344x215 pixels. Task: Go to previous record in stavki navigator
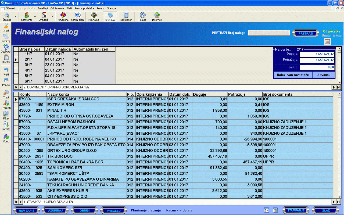(20, 202)
